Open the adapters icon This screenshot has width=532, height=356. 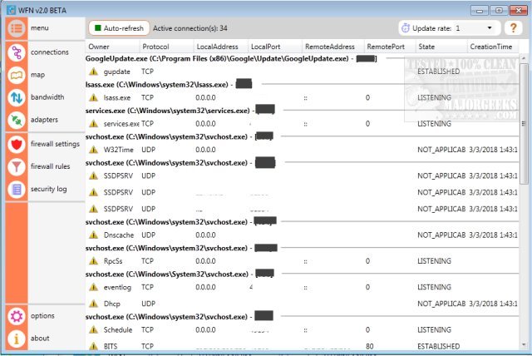point(17,120)
